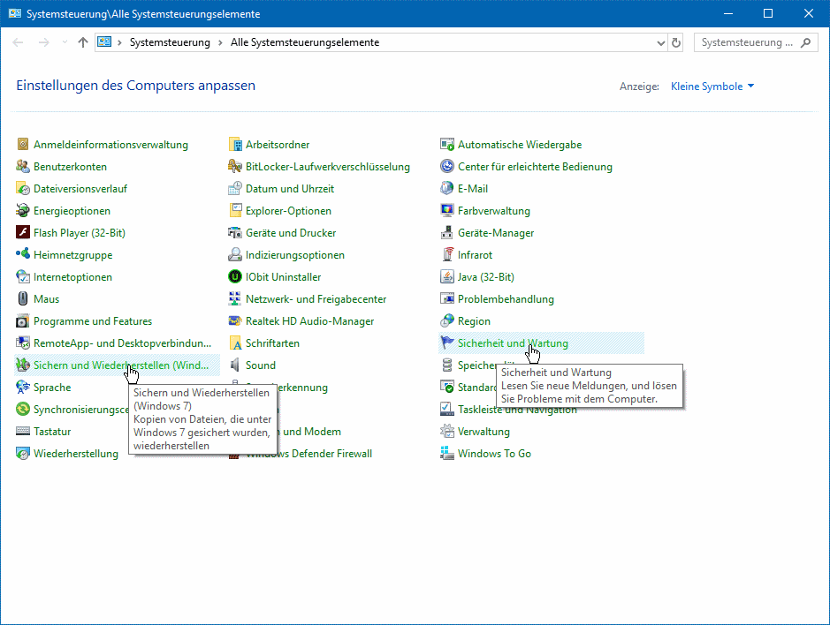Expand the address bar history dropdown
This screenshot has height=625, width=830.
coord(660,42)
